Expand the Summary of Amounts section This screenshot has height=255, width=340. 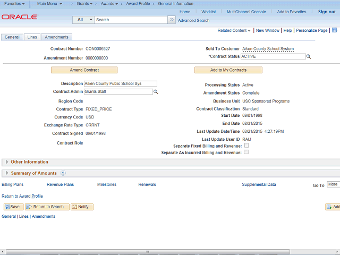click(7, 173)
